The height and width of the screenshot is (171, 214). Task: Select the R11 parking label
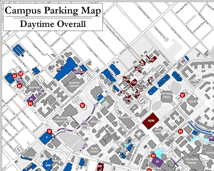point(151,79)
